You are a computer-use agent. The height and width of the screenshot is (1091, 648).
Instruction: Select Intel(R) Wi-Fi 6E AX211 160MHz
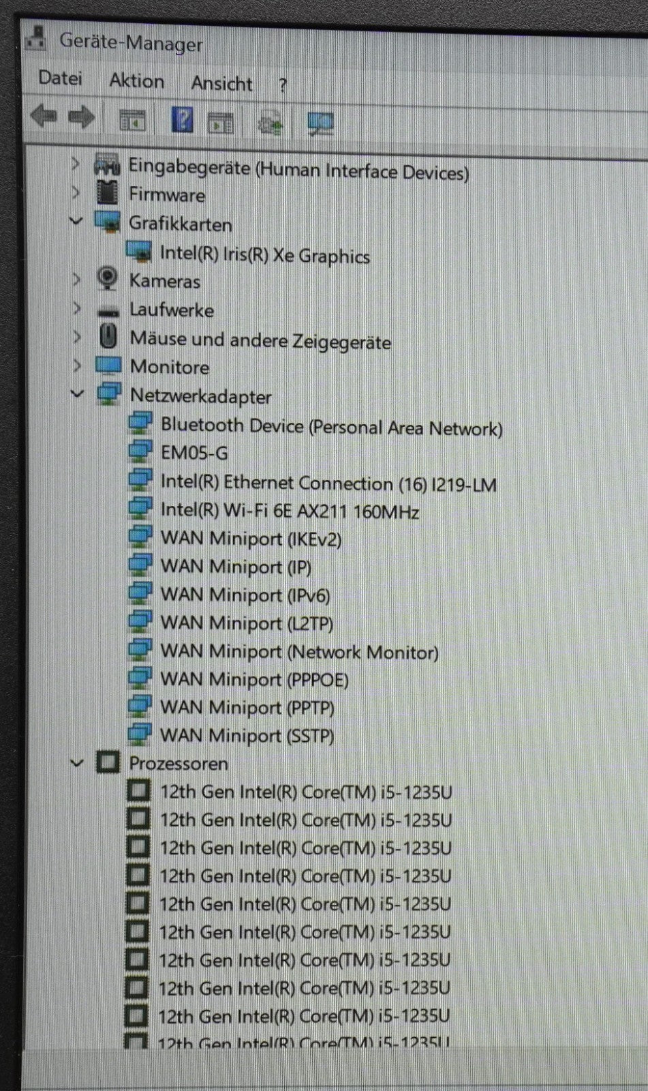(290, 510)
